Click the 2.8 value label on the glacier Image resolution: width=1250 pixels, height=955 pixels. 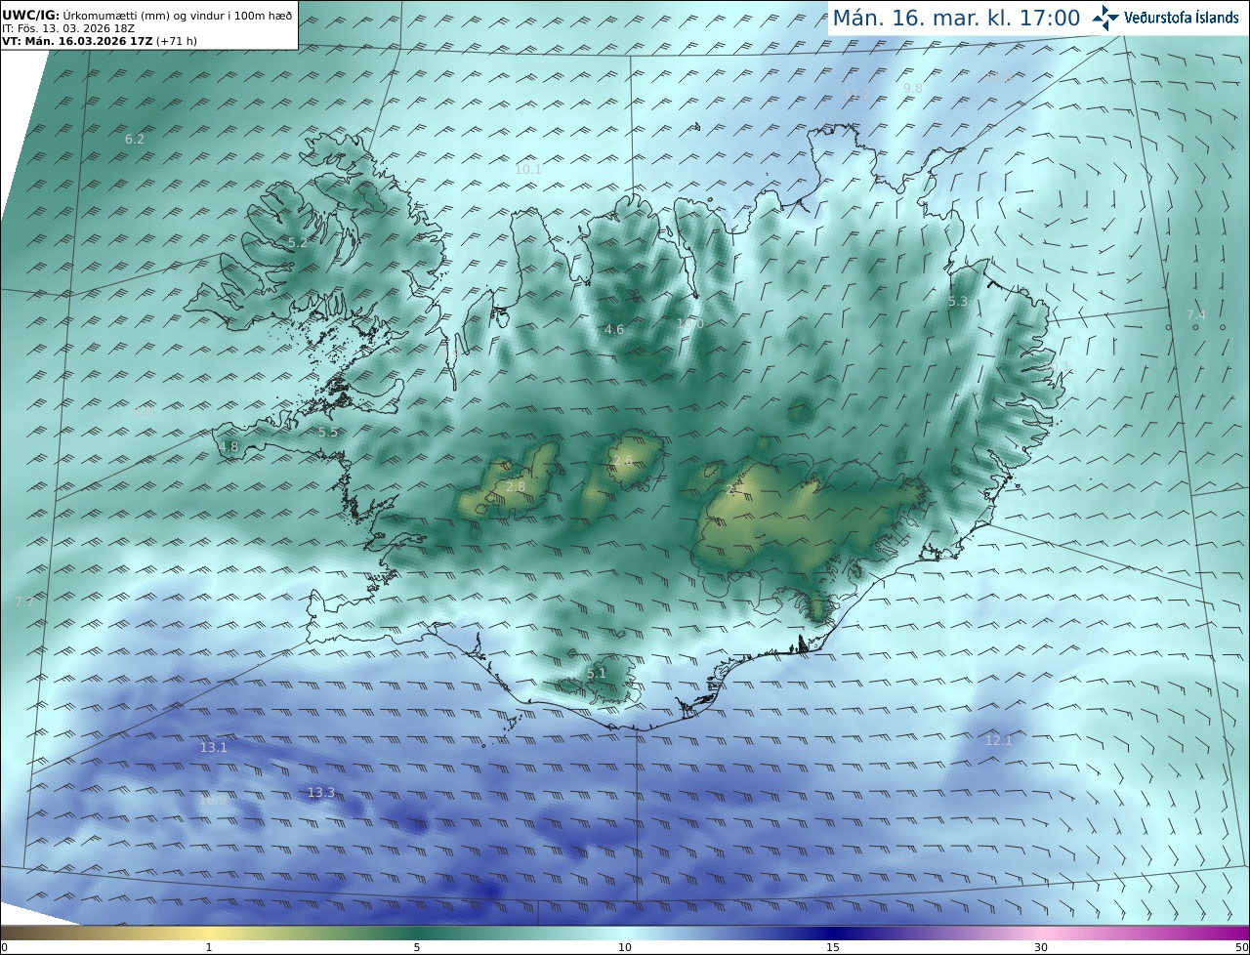(516, 486)
